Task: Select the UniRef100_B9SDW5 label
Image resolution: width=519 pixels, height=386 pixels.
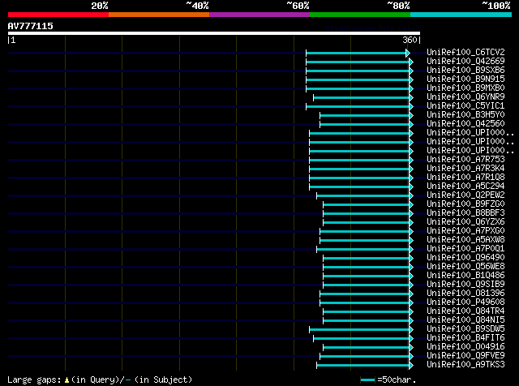Action: click(465, 329)
